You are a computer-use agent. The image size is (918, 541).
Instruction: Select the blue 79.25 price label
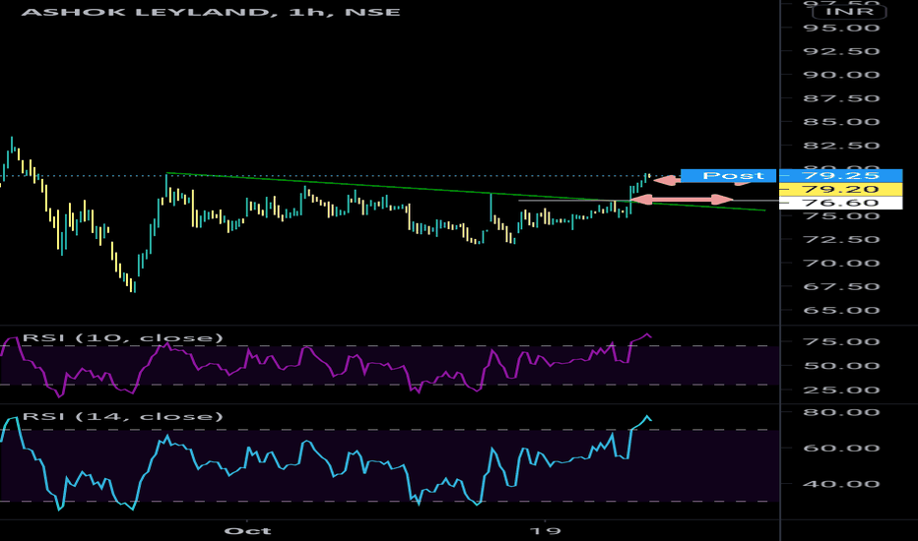pyautogui.click(x=841, y=175)
